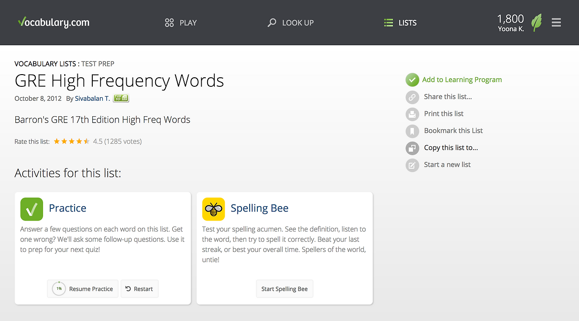Click the 1% progress circle indicator
The width and height of the screenshot is (579, 321).
(59, 288)
